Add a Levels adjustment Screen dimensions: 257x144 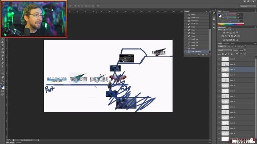[x=227, y=33]
